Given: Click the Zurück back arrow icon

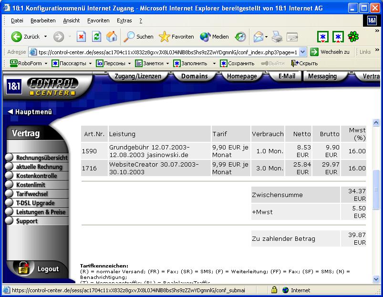Looking at the screenshot, I should point(17,37).
